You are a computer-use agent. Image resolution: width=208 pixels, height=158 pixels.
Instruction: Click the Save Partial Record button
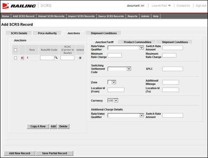tap(54, 153)
